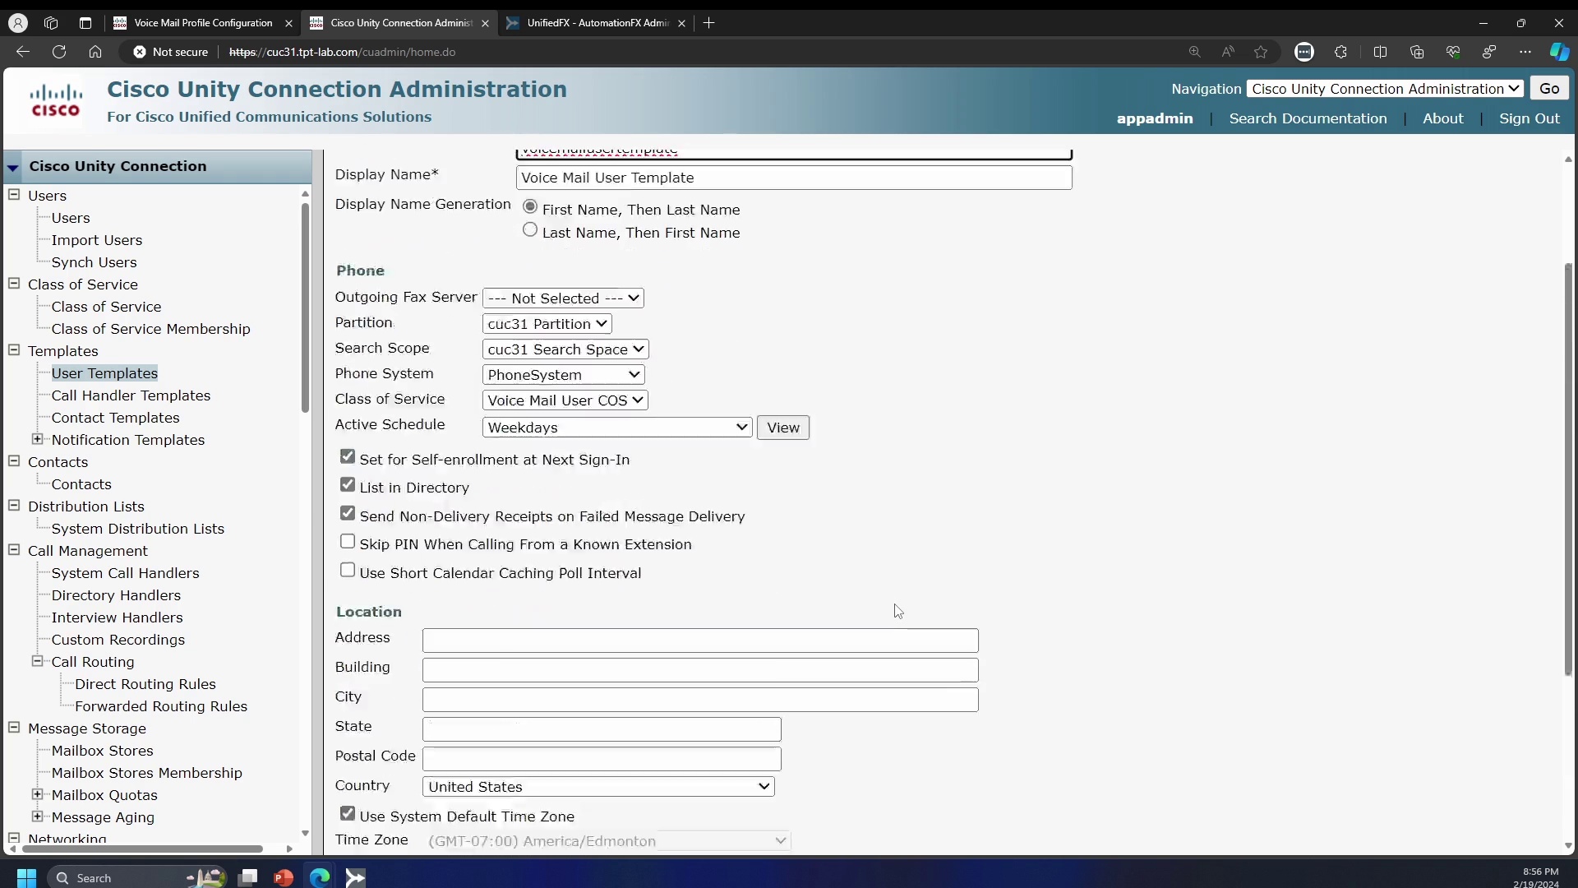This screenshot has height=888, width=1578.
Task: Reload the page with the refresh icon
Action: pos(59,52)
